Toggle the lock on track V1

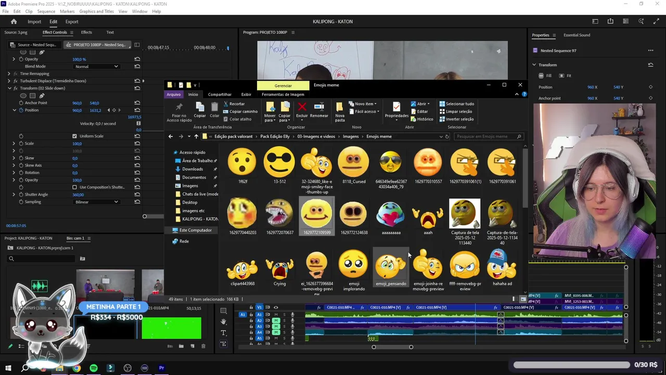251,307
